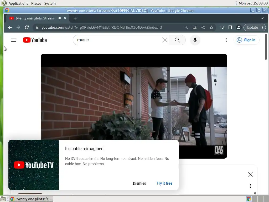
Task: Bookmark this tab with the star icon
Action: pos(211,27)
